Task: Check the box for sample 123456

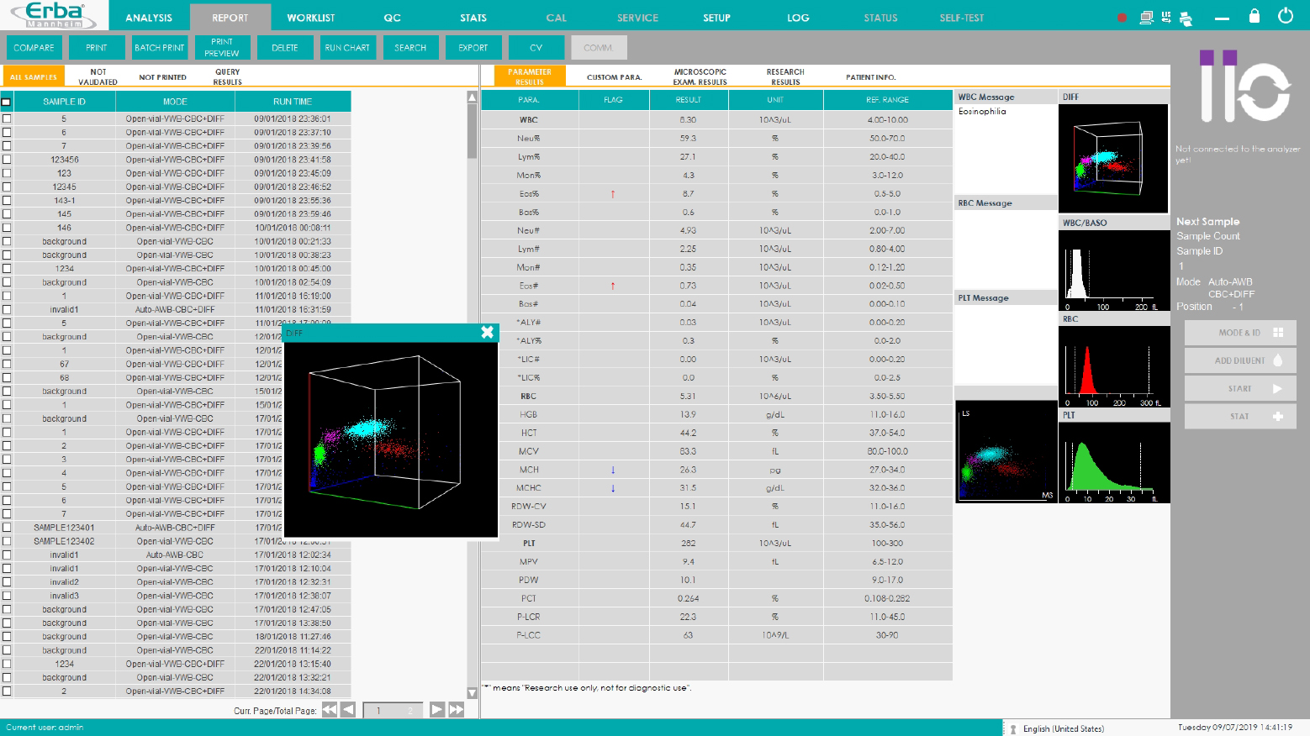Action: click(x=7, y=160)
